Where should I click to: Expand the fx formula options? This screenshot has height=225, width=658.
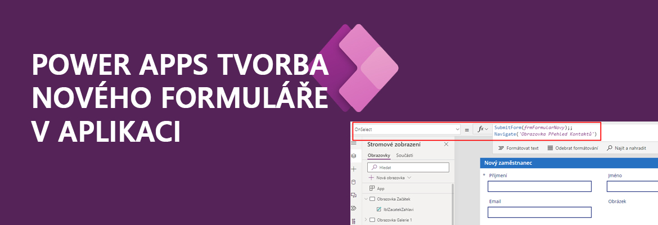[483, 130]
